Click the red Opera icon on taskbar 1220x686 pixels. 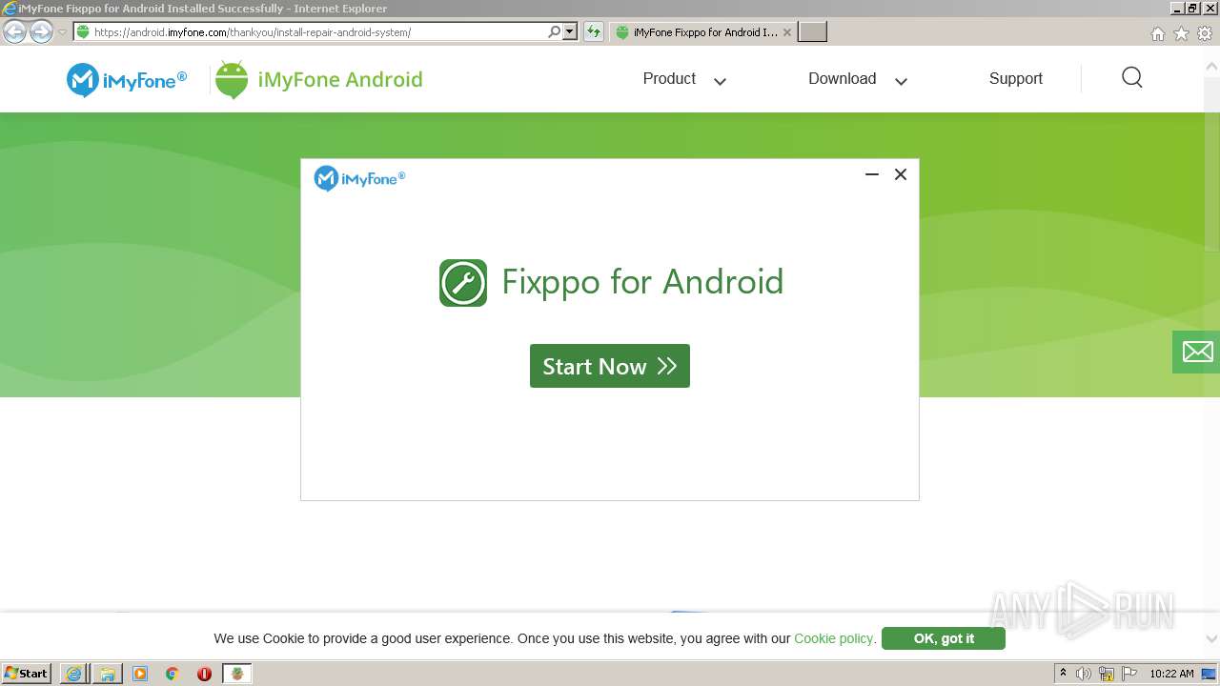pos(204,674)
